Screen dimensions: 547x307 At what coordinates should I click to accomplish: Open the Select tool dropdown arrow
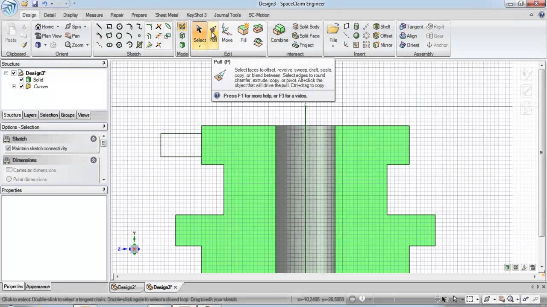199,46
